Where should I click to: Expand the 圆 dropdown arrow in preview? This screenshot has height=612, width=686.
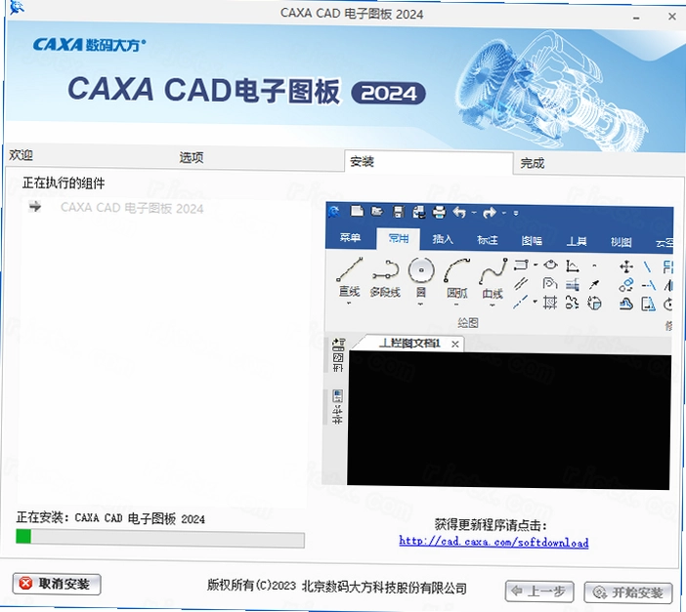pos(420,304)
